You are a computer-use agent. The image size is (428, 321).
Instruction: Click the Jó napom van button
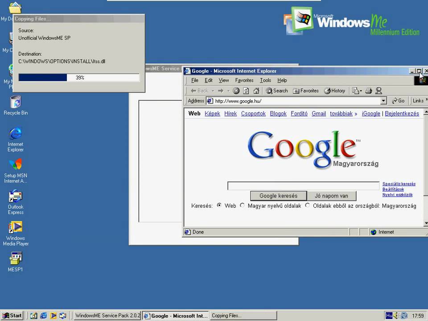331,196
